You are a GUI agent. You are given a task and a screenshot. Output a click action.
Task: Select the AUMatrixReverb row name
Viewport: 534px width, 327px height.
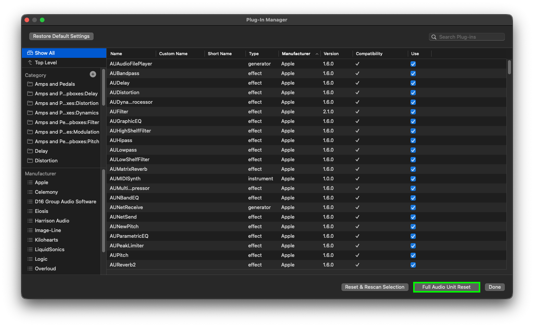129,169
